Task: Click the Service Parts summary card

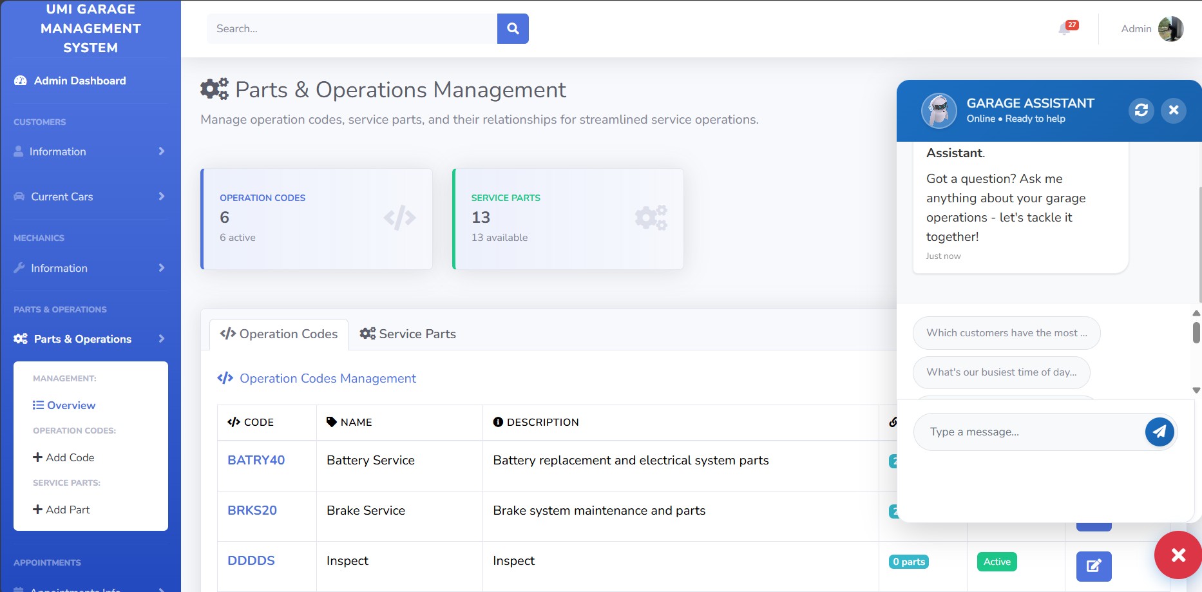Action: 568,219
